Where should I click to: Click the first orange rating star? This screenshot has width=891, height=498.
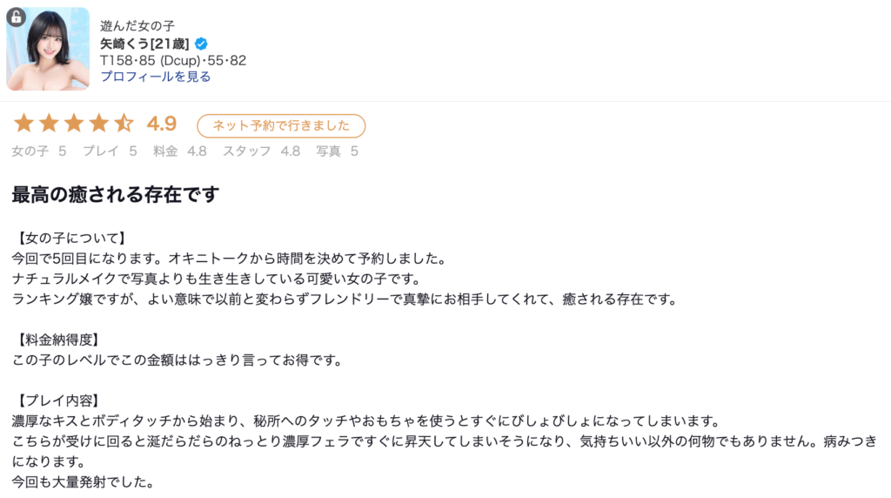[23, 124]
